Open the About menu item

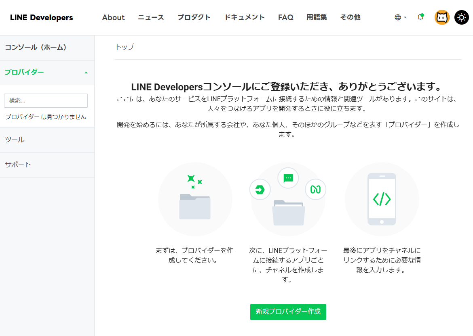click(114, 17)
